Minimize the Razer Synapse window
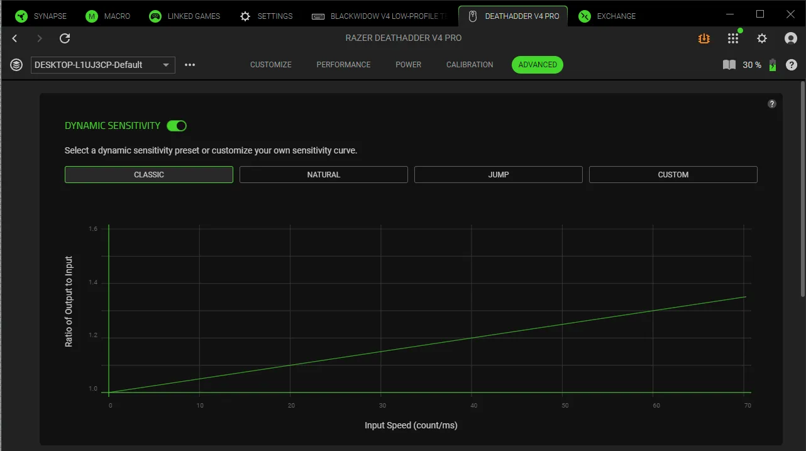 click(730, 14)
